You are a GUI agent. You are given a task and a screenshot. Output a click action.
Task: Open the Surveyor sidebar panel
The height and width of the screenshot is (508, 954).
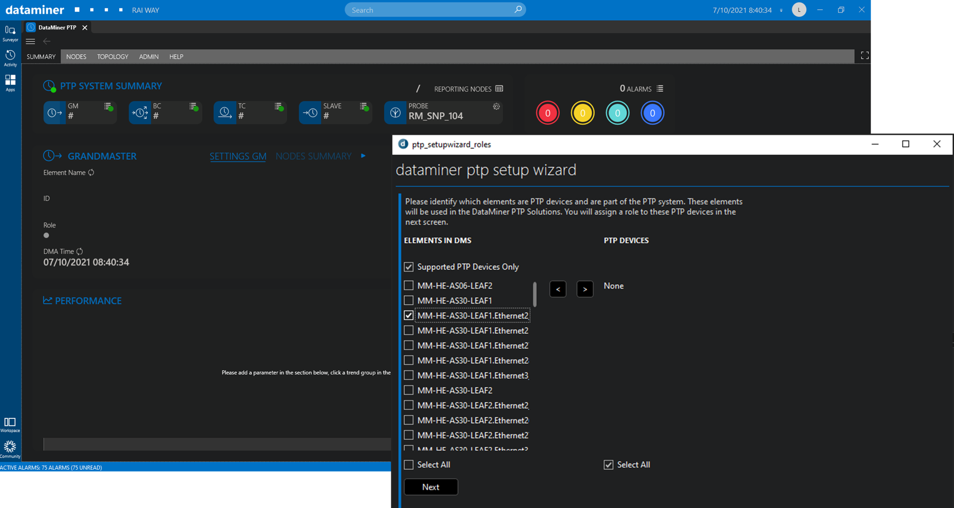(10, 33)
